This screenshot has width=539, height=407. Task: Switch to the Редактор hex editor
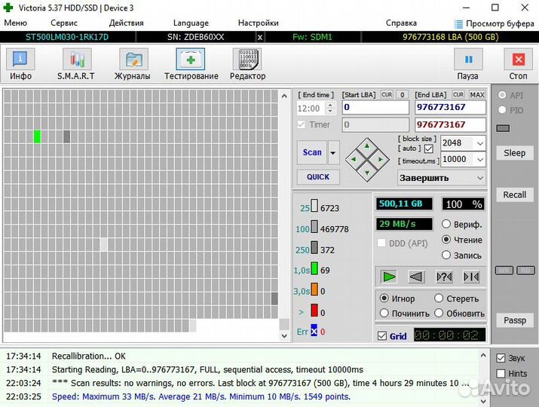pos(247,64)
